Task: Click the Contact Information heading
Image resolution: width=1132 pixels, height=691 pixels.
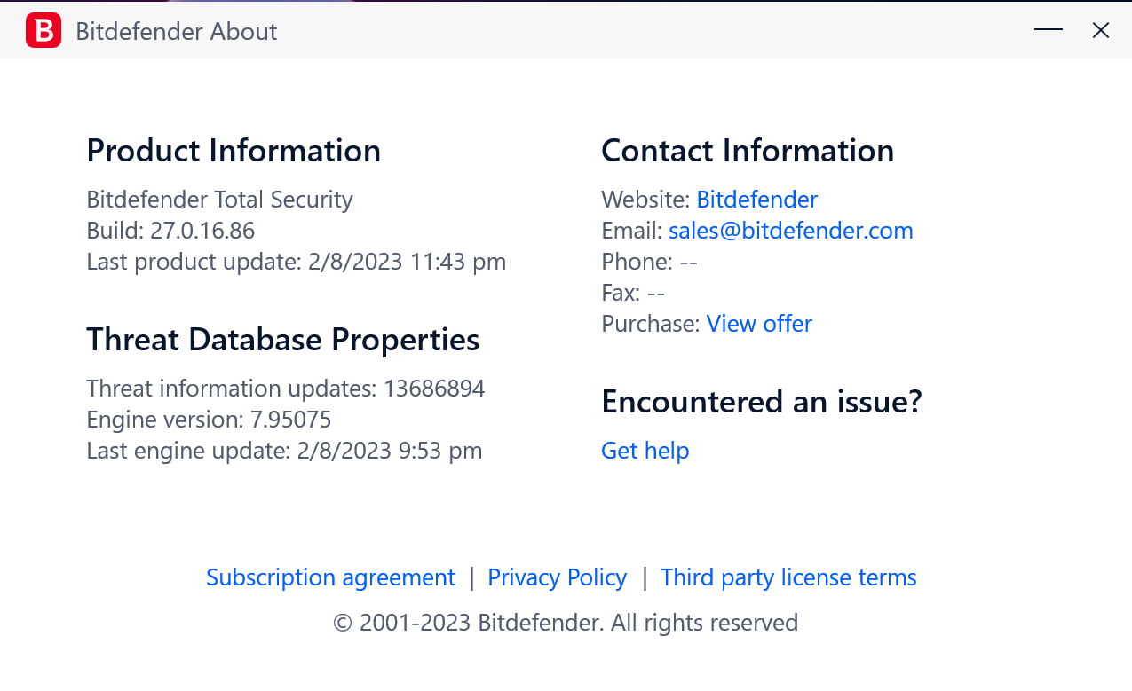Action: tap(748, 151)
